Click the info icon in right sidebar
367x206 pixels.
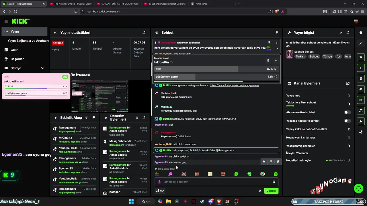point(361,33)
